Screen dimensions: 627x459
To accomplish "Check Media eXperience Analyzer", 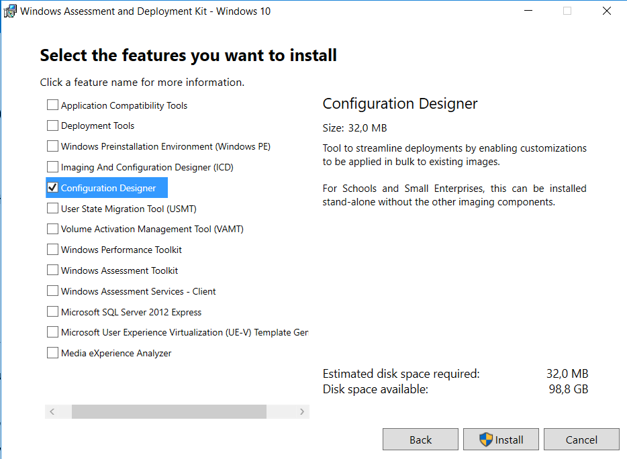I will click(52, 352).
